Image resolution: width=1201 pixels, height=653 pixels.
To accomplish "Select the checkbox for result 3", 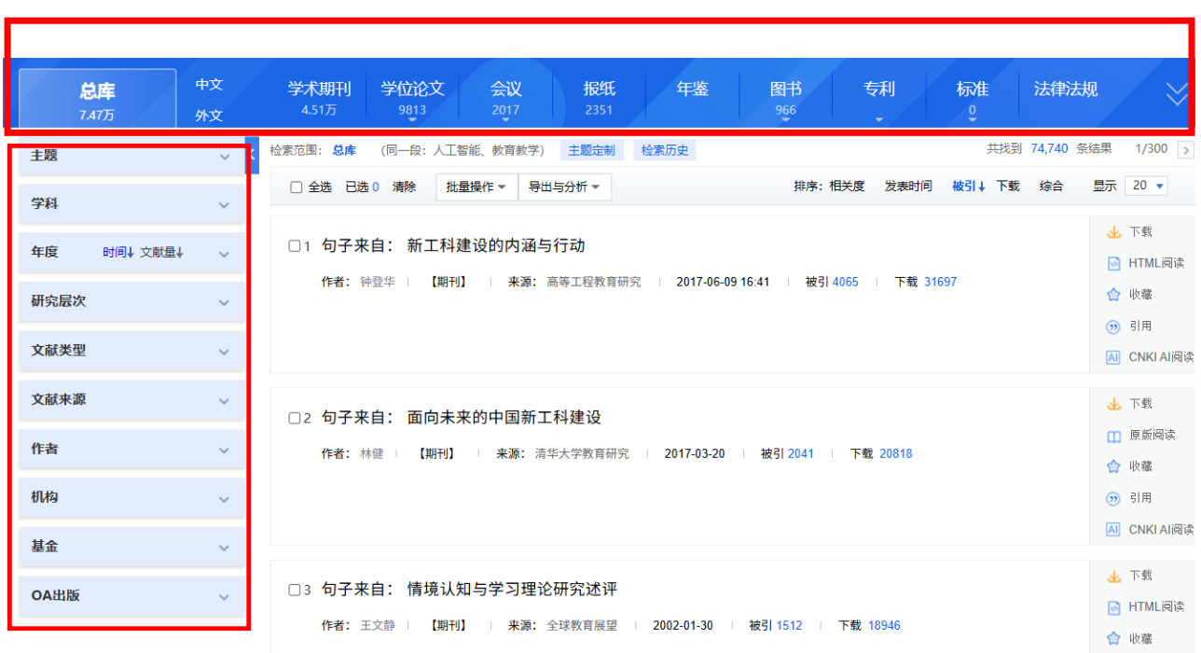I will [x=295, y=590].
